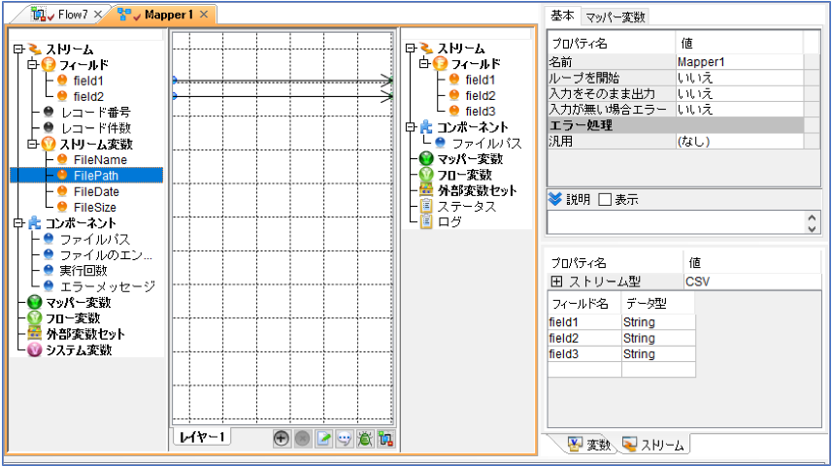The image size is (832, 466).
Task: Click the output 外部変数セット icon
Action: tap(426, 190)
